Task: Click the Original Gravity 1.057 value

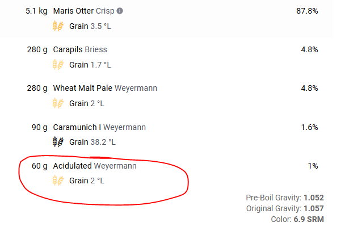Action: (x=313, y=209)
